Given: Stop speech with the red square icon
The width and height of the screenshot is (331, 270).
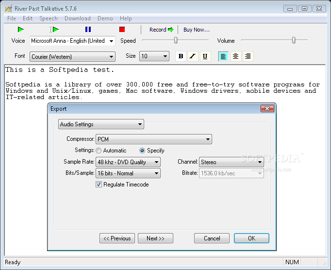Looking at the screenshot, I should point(122,29).
